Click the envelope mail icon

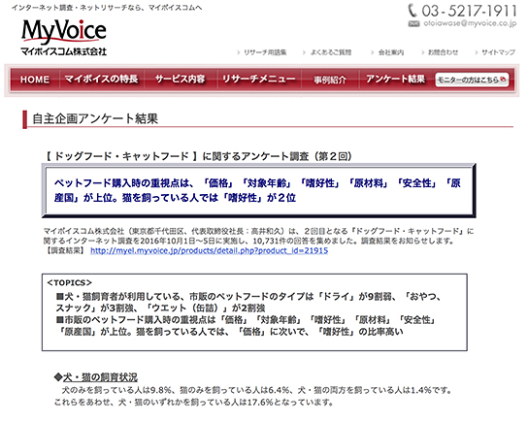click(x=413, y=23)
